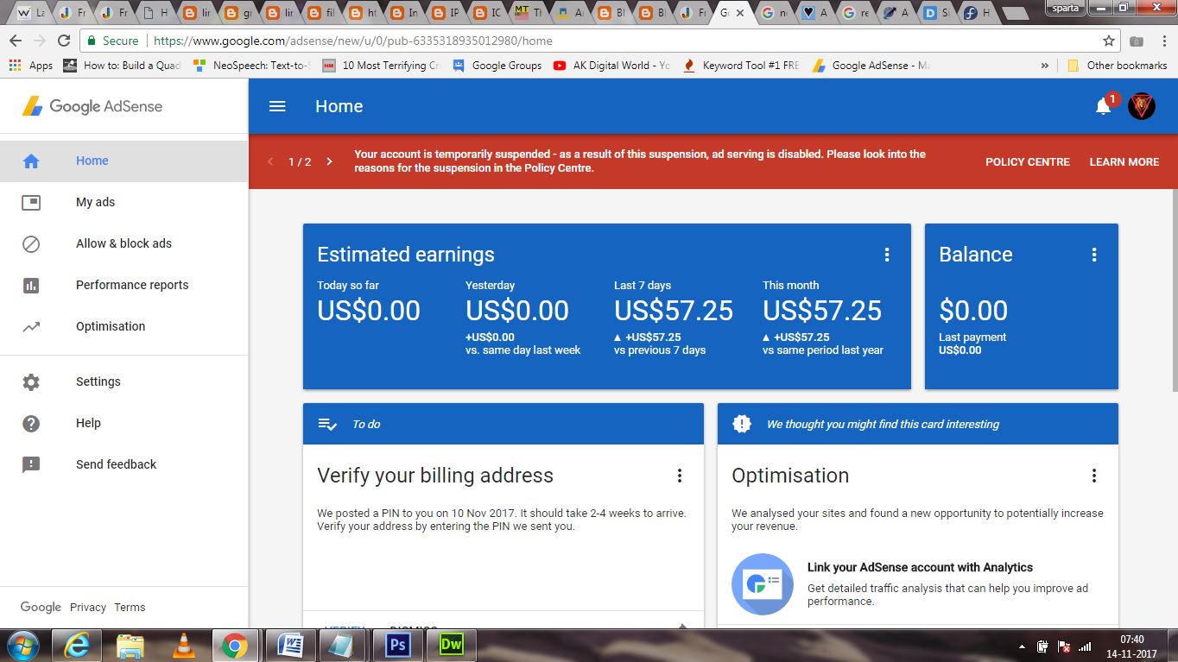Show hidden system tray icons
The height and width of the screenshot is (662, 1178).
pos(1023,646)
